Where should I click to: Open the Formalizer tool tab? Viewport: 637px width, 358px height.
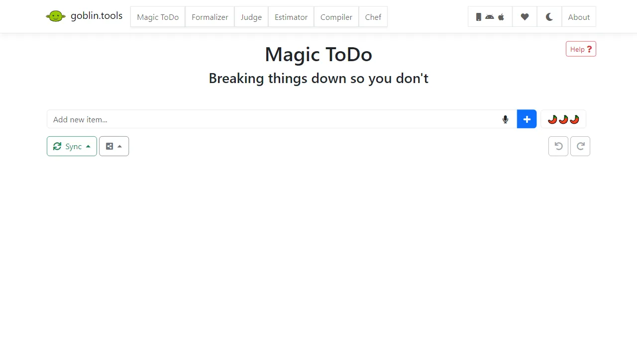(x=210, y=17)
